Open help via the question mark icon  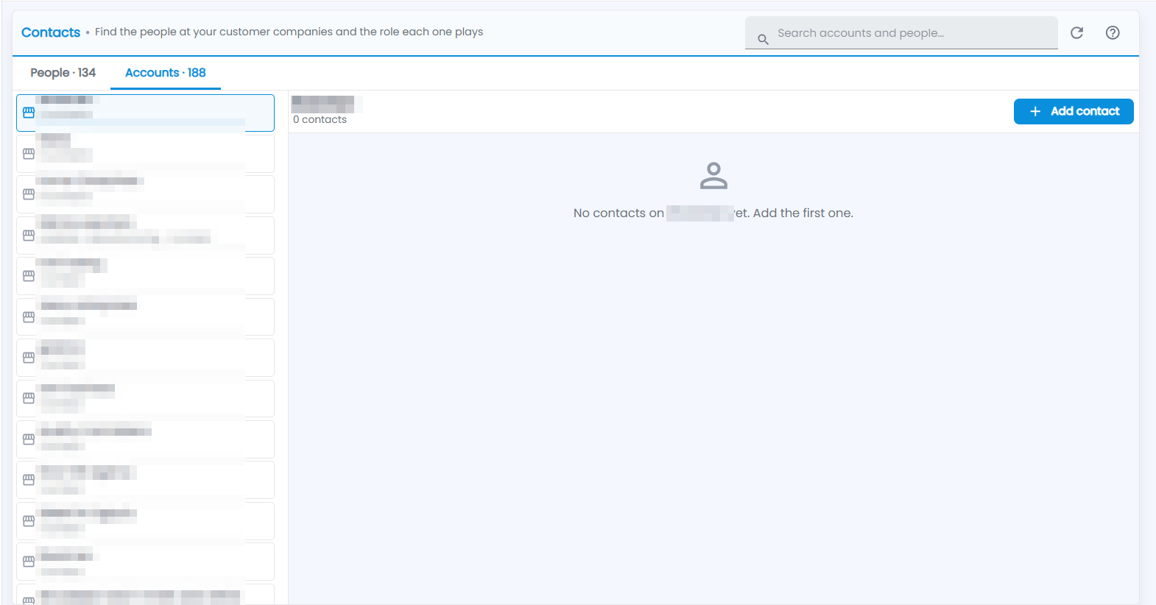point(1113,32)
